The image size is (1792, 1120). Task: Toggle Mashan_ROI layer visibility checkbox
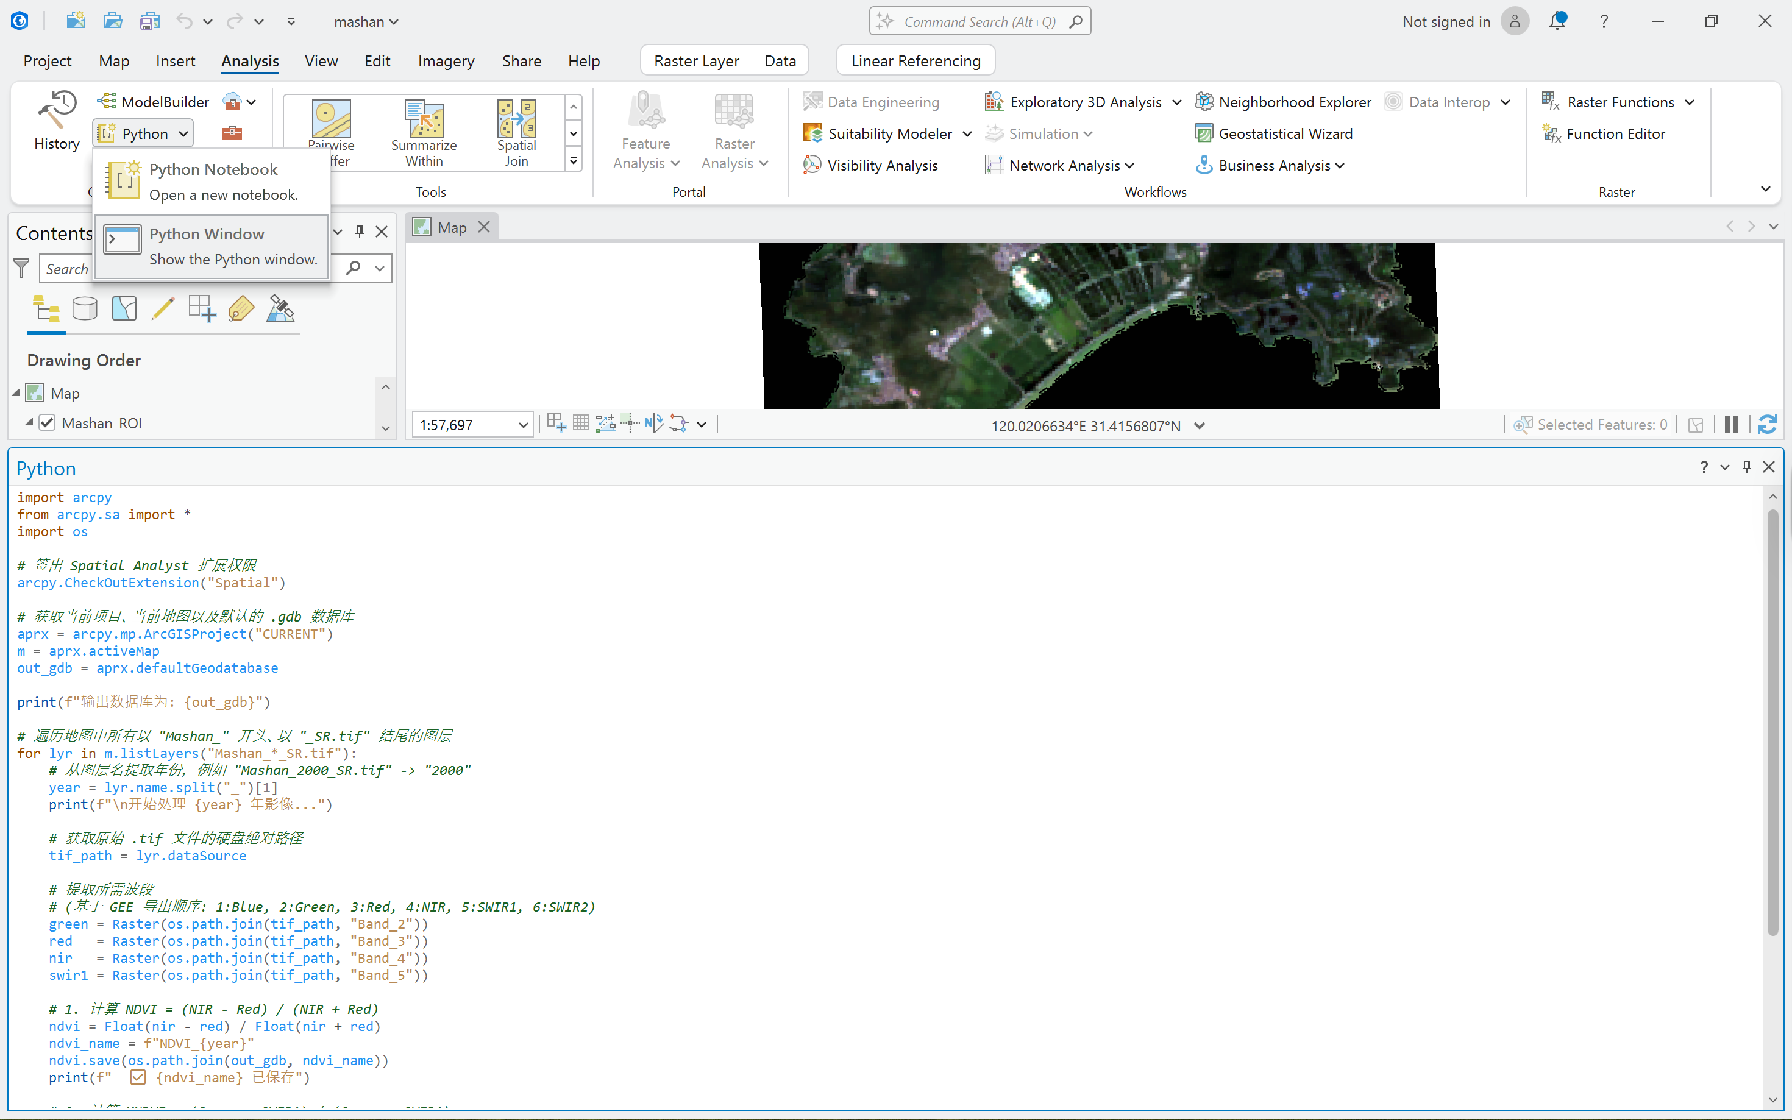pyautogui.click(x=48, y=422)
